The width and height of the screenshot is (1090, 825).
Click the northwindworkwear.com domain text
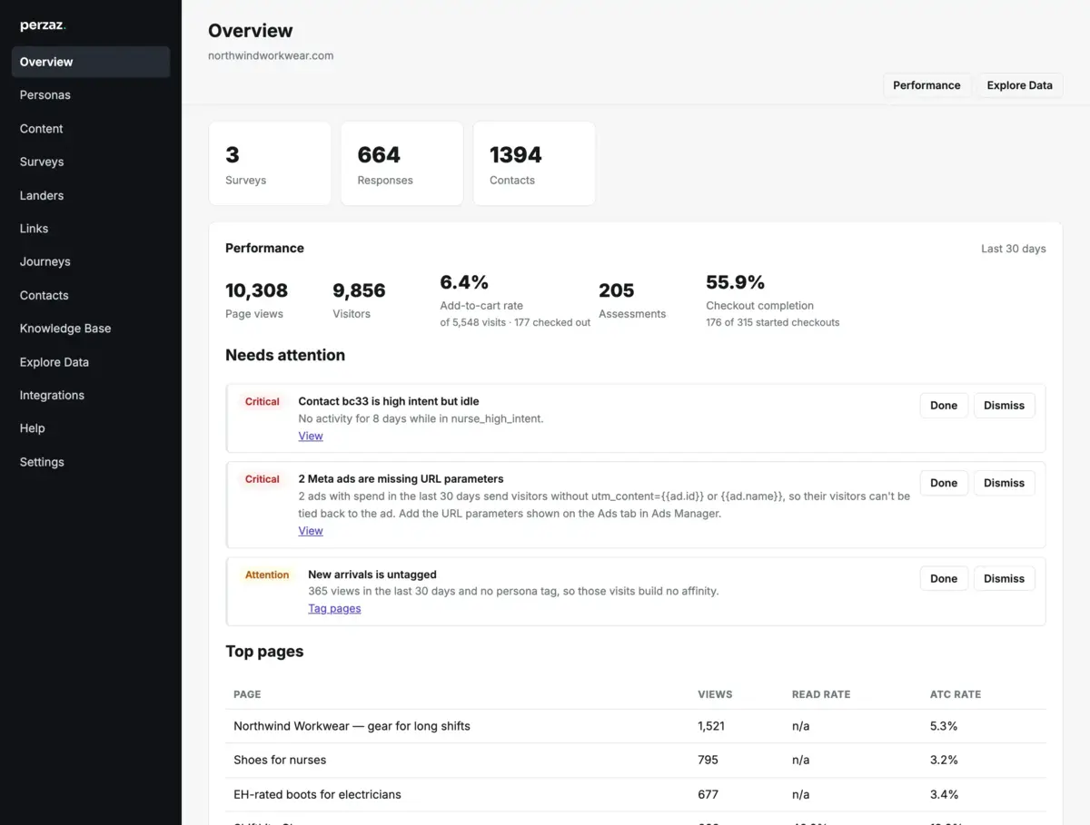coord(271,55)
